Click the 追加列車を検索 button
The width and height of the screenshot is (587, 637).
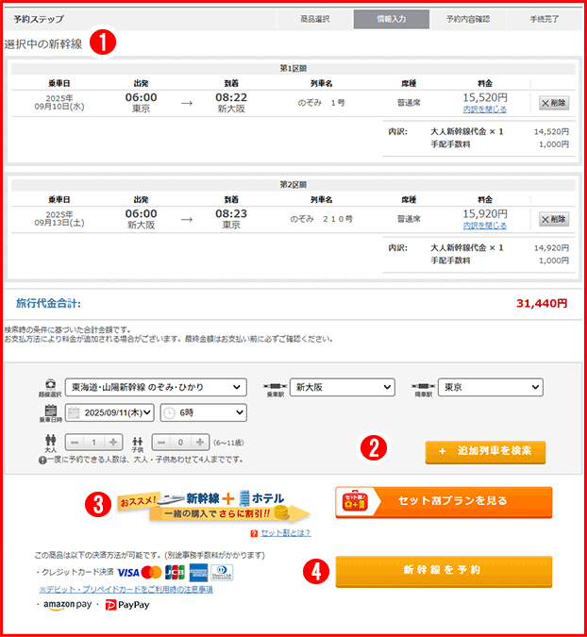click(485, 452)
